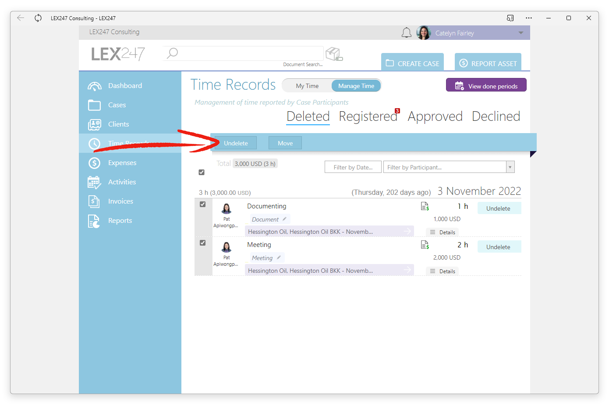The height and width of the screenshot is (405, 609).
Task: Click the Reports chart icon
Action: click(x=94, y=221)
